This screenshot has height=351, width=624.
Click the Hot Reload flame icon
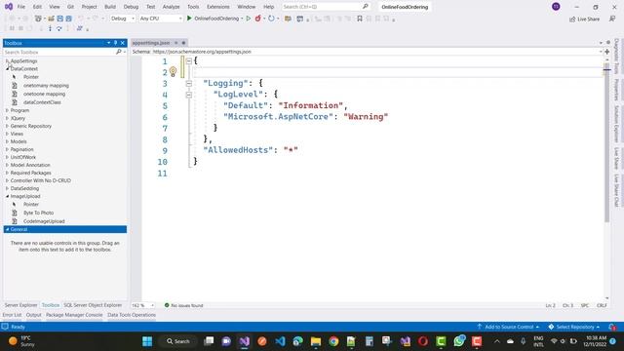(x=257, y=19)
